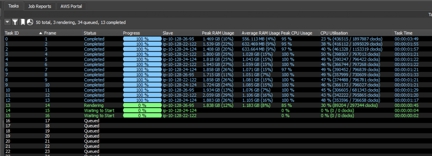Viewport: 432px width, 156px height.
Task: Expand the panel dropdown arrow button
Action: tap(8, 22)
